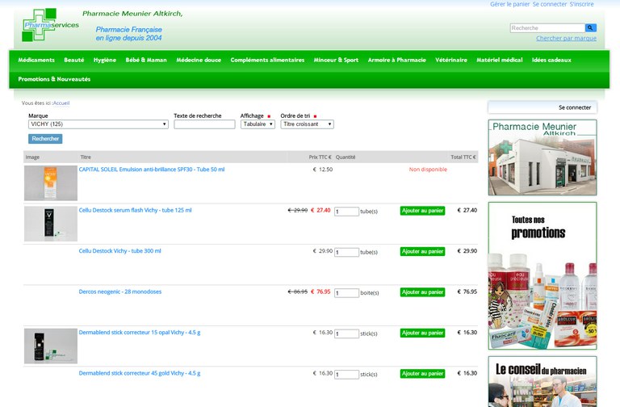This screenshot has width=620, height=407.
Task: Select the Vétérinaire menu item
Action: click(451, 60)
